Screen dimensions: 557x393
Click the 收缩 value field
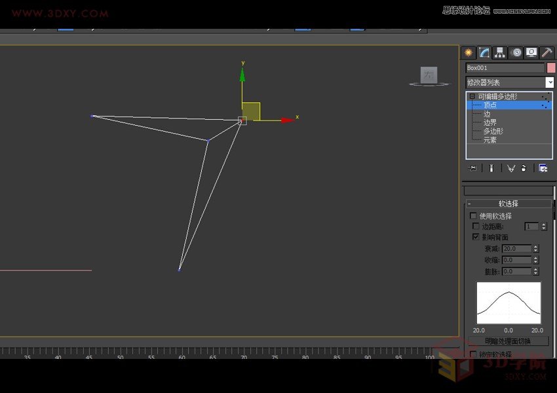pyautogui.click(x=517, y=260)
